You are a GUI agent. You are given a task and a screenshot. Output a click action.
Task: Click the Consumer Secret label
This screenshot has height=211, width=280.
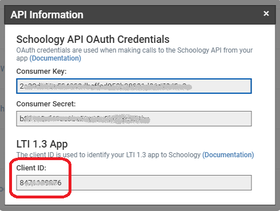coord(46,104)
